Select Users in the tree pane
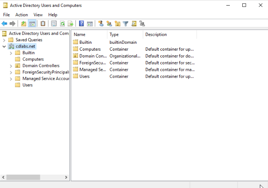 (27, 85)
